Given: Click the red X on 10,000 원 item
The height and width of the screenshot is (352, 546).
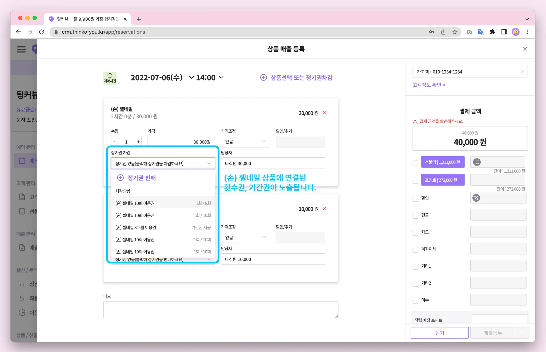Looking at the screenshot, I should 325,208.
